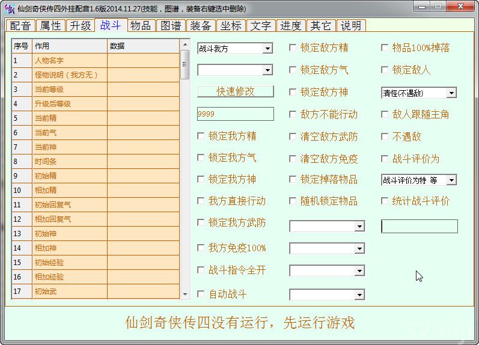Toggle 敌方不能行动 checkbox
Screen dimensions: 479x345
[293, 114]
